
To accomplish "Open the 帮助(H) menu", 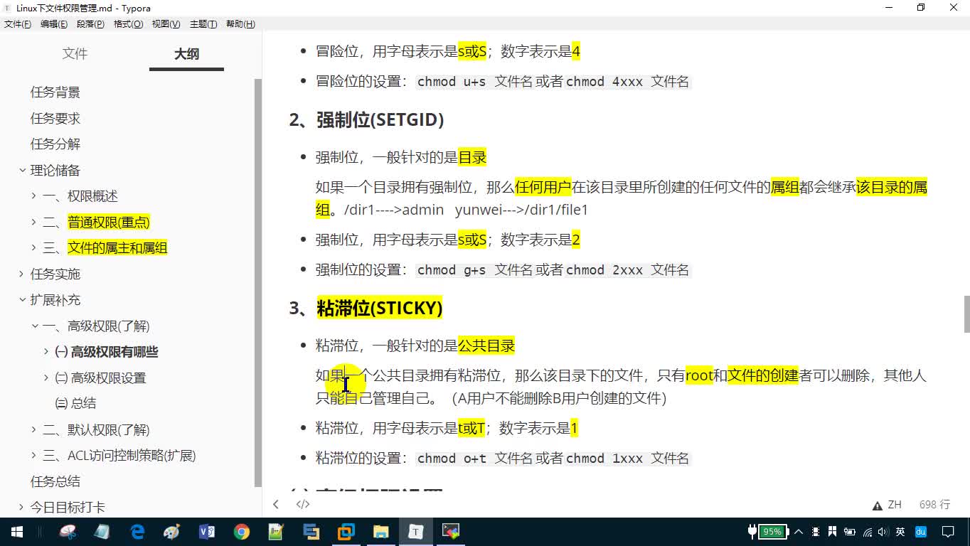I will click(x=240, y=24).
